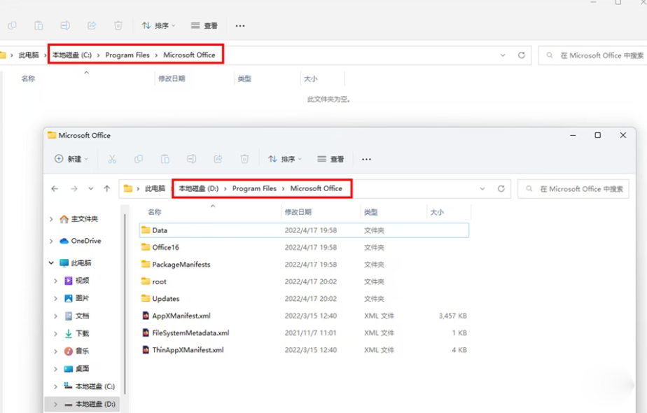Refresh the D: drive Microsoft Office folder
Viewport: 647px width, 413px height.
[x=501, y=188]
